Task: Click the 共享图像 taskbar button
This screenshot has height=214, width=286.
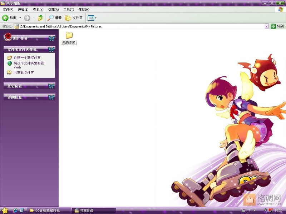Action: [x=94, y=210]
